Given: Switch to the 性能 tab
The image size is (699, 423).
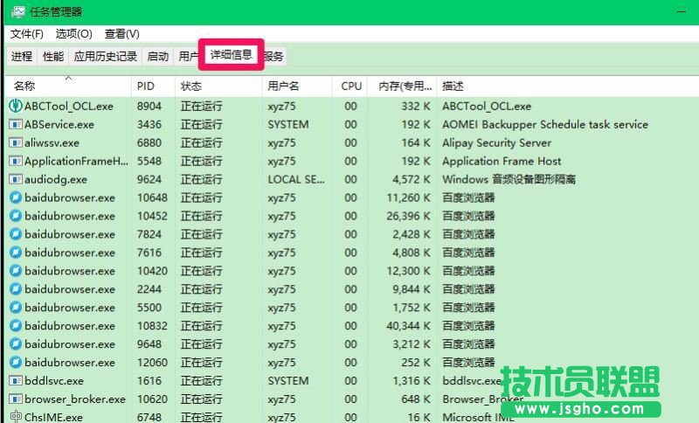Looking at the screenshot, I should 53,57.
